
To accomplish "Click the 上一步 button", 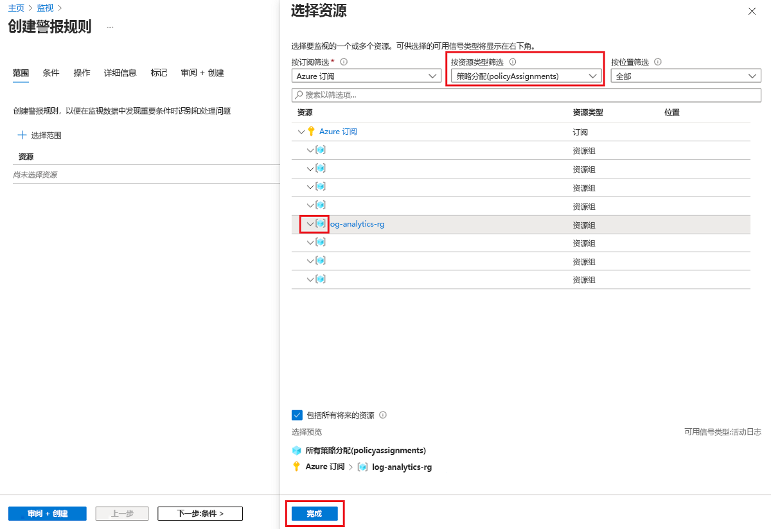I will tap(122, 514).
